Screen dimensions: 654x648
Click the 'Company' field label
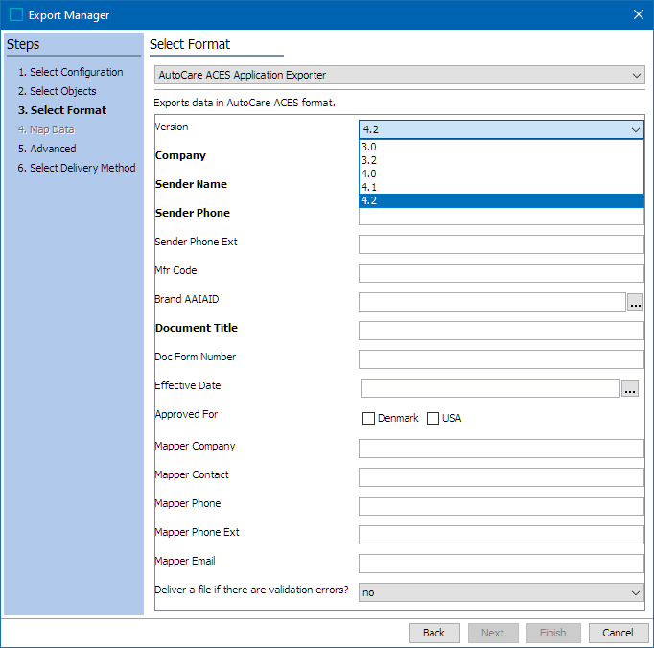(x=180, y=155)
